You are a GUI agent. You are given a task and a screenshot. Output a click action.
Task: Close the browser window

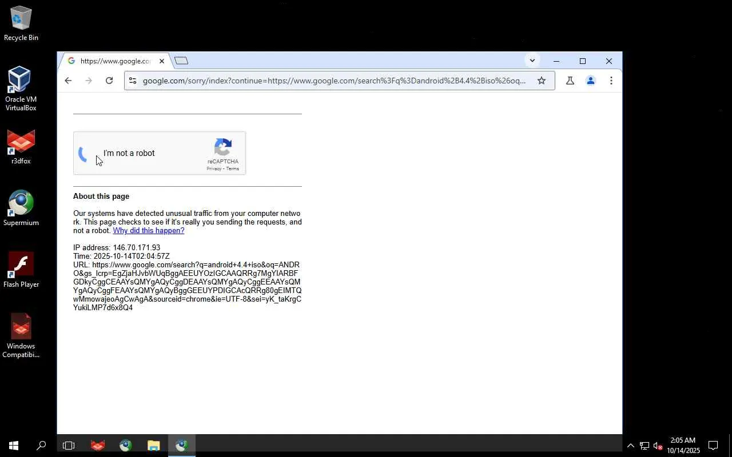[x=609, y=61]
